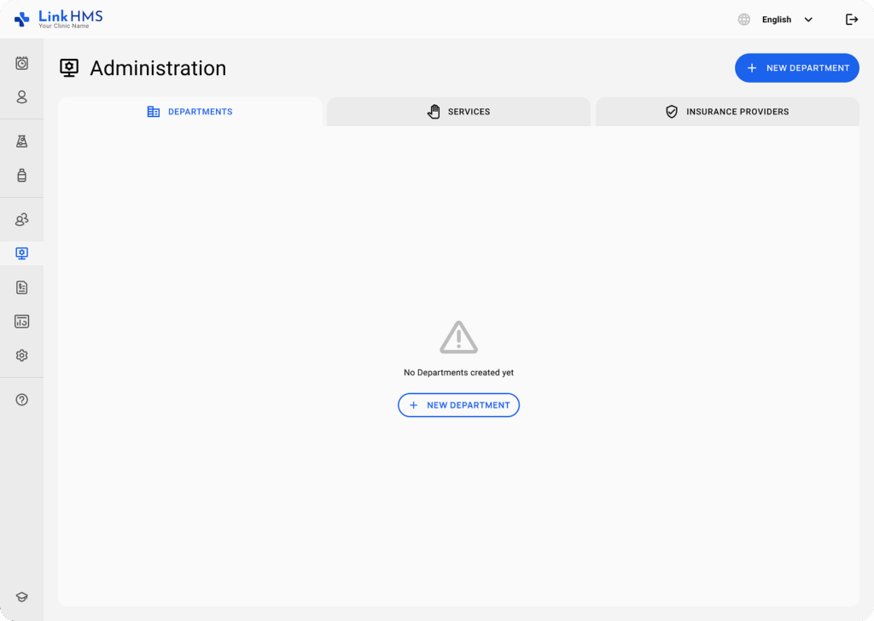Open the graduation cap tutorials icon

[22, 597]
